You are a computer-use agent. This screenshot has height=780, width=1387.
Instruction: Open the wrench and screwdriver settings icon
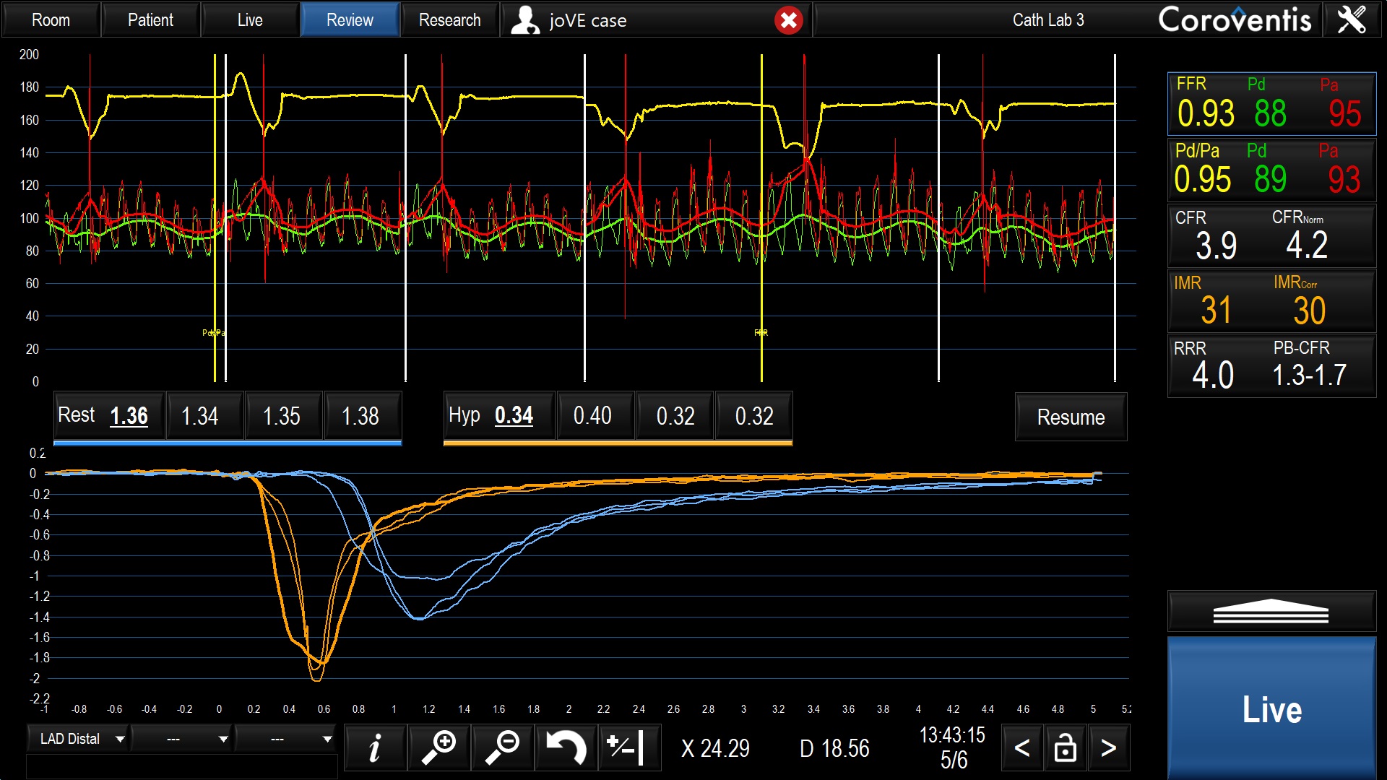1352,19
